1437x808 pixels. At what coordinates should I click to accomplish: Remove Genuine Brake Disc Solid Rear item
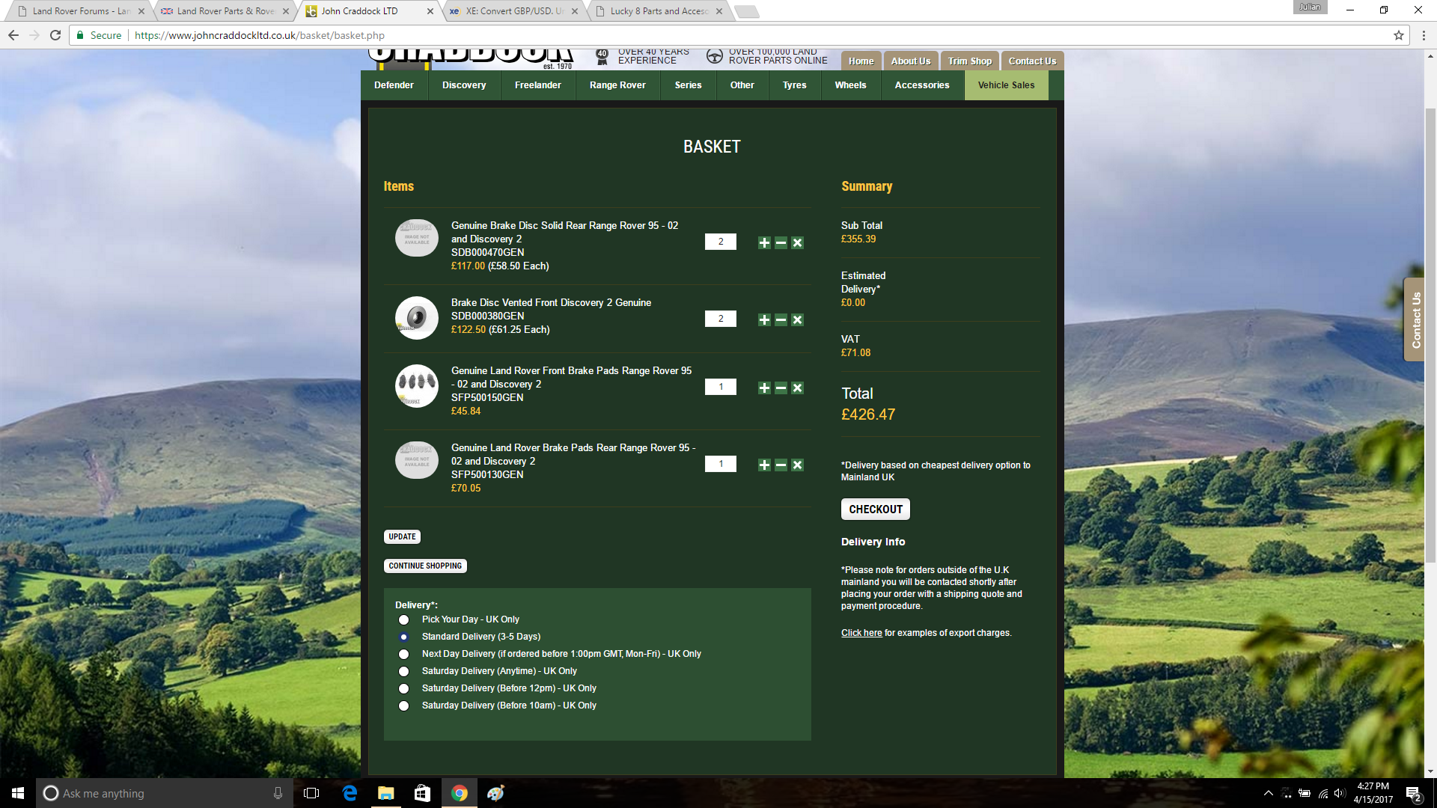(x=797, y=242)
